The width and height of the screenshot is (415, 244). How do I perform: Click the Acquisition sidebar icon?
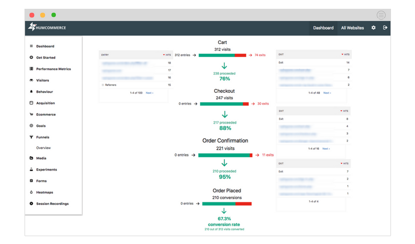coord(31,103)
